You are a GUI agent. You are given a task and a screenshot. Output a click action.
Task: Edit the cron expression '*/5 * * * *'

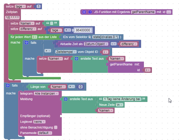[12, 18]
